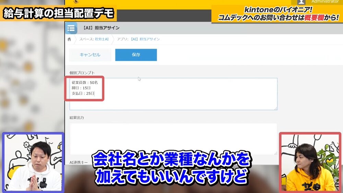Click inside the 結果出力 text area
The width and height of the screenshot is (343, 193).
tap(173, 137)
